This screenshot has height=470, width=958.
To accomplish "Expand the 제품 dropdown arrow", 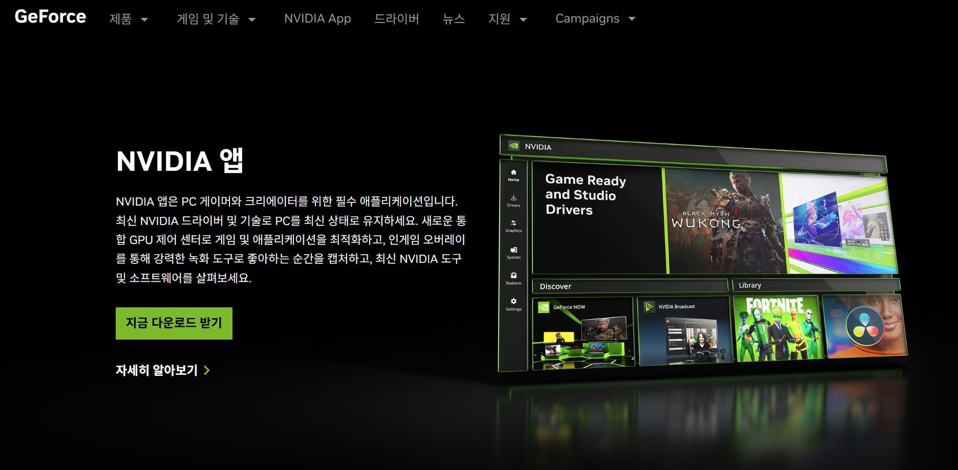I will point(144,19).
